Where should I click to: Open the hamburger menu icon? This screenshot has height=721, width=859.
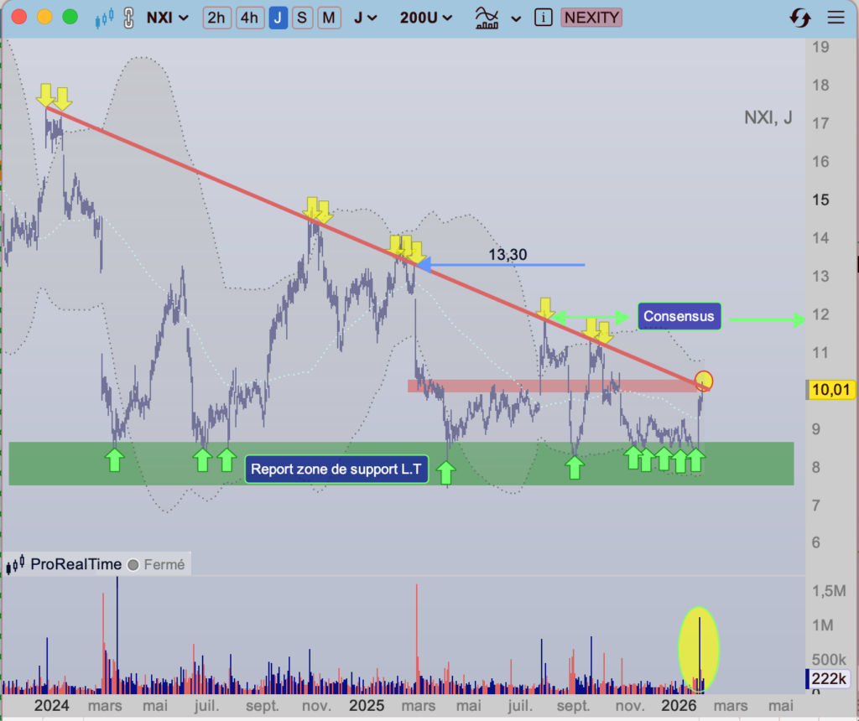pos(836,18)
